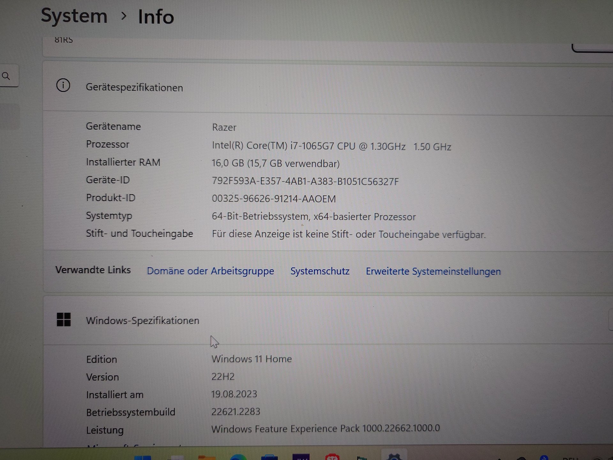The width and height of the screenshot is (613, 460).
Task: Click the version value 22H2
Action: pos(223,377)
